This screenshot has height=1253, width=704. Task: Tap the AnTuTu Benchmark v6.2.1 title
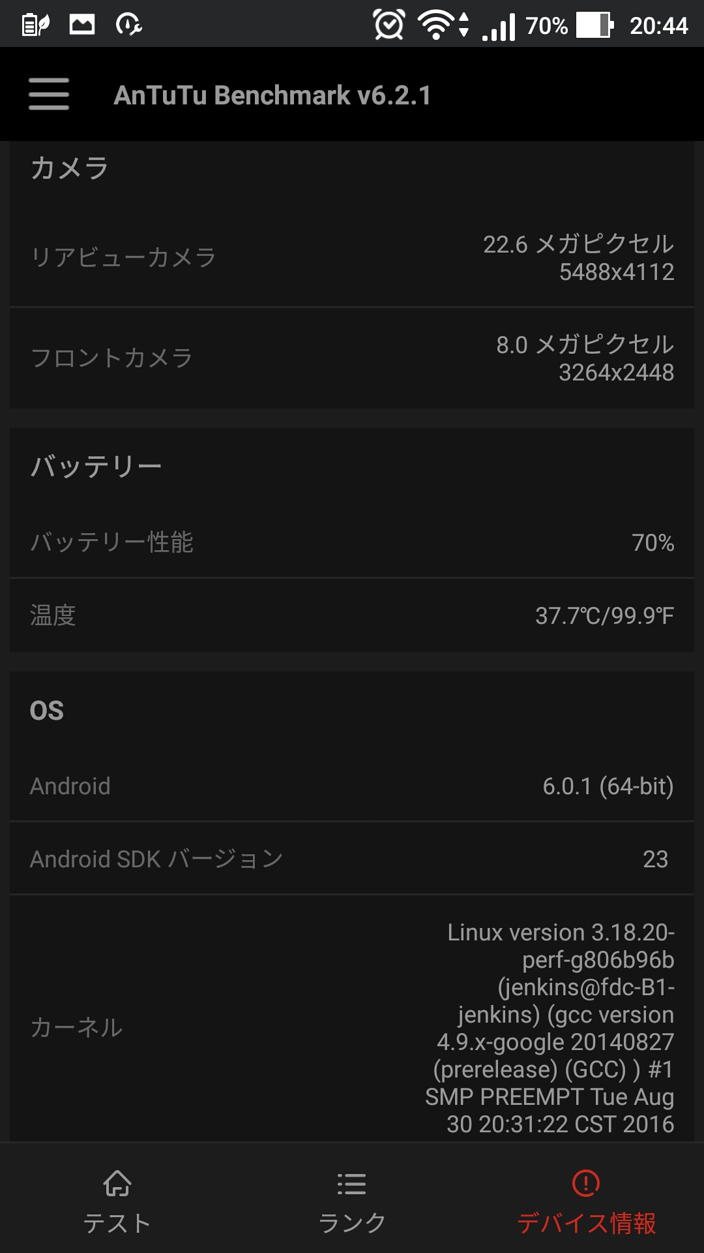click(x=272, y=95)
